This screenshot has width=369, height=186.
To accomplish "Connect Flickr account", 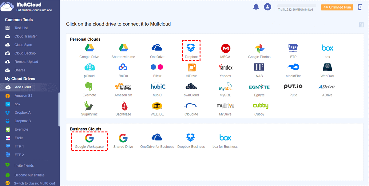I will click(x=157, y=70).
